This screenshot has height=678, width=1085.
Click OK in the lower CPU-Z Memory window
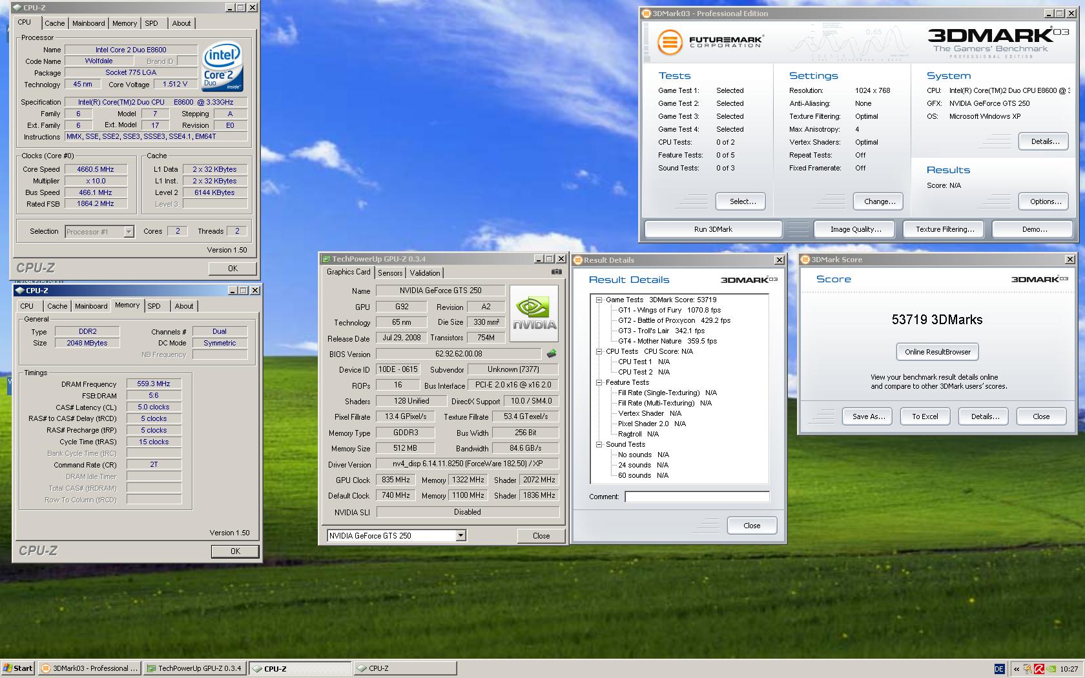coord(235,551)
